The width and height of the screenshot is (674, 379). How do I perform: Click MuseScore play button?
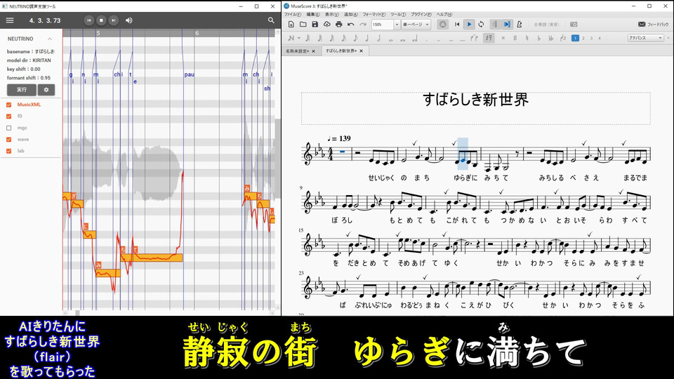coord(469,25)
